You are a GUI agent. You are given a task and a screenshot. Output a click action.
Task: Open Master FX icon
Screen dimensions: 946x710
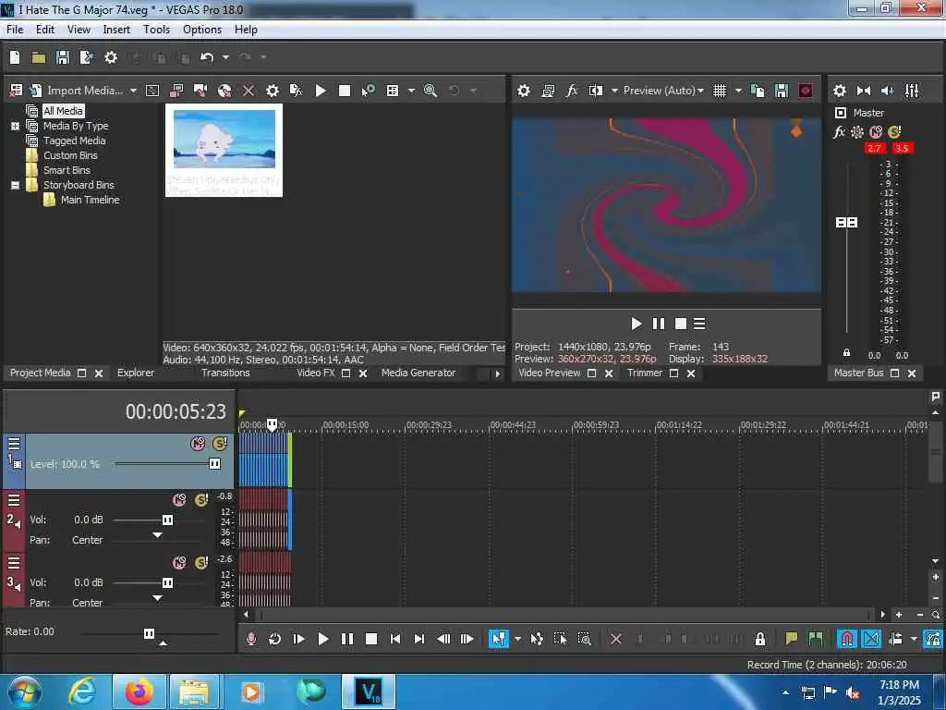click(839, 131)
